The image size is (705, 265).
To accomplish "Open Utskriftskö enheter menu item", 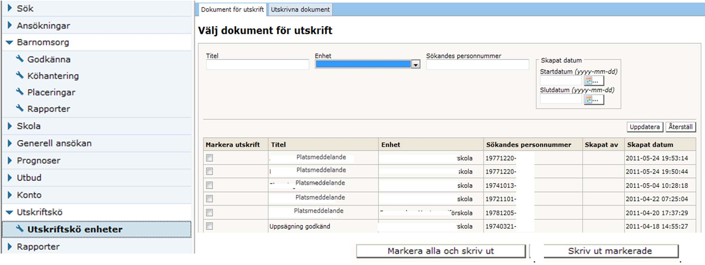I will pyautogui.click(x=97, y=229).
